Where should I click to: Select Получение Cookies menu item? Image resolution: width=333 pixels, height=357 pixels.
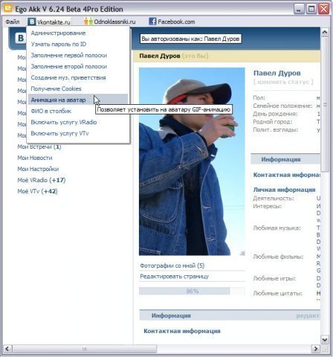[x=56, y=89]
